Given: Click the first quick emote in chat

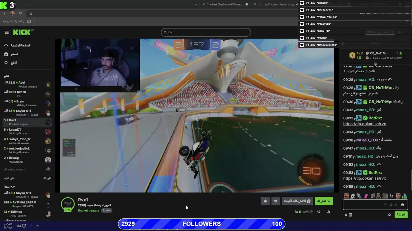Looking at the screenshot, I should pos(346,196).
